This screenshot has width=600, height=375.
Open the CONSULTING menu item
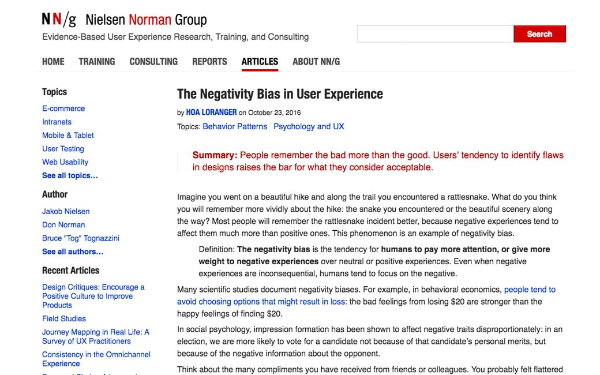(153, 62)
